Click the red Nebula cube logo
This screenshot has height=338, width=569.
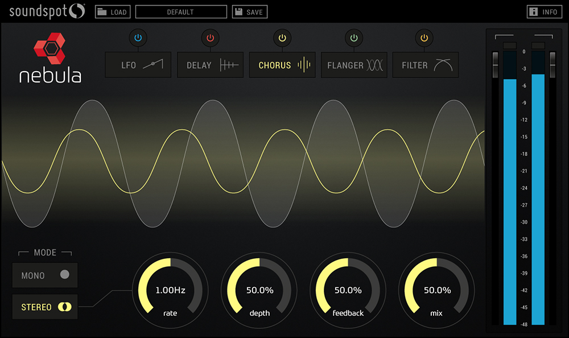pos(50,48)
